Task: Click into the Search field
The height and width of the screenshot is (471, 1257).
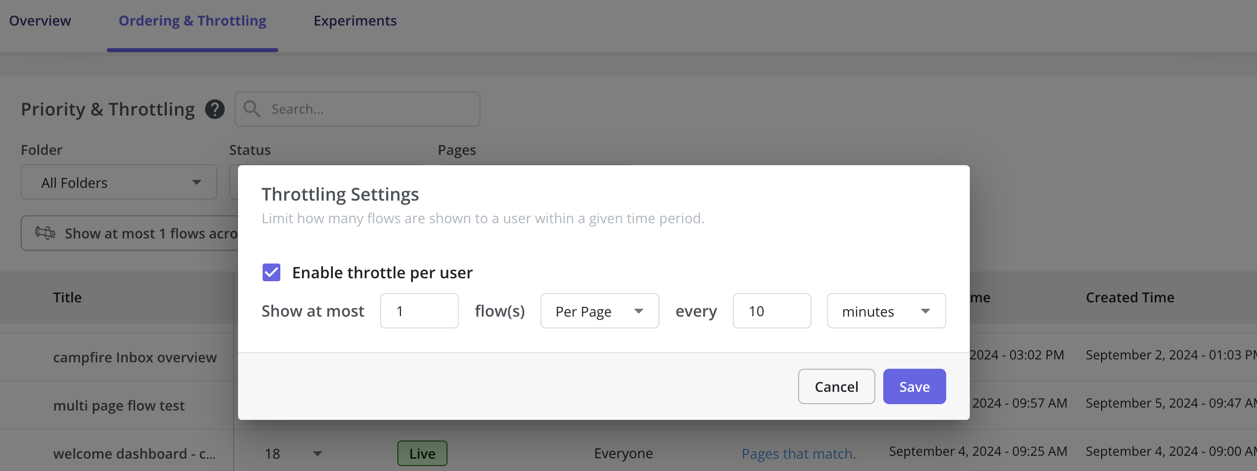Action: [357, 109]
